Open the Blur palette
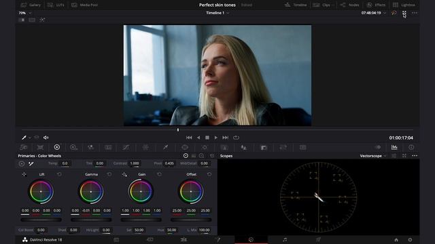 point(243,148)
